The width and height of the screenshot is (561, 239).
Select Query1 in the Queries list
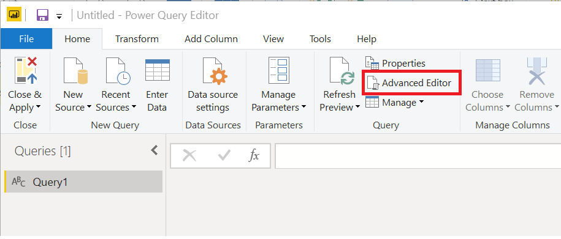[83, 182]
